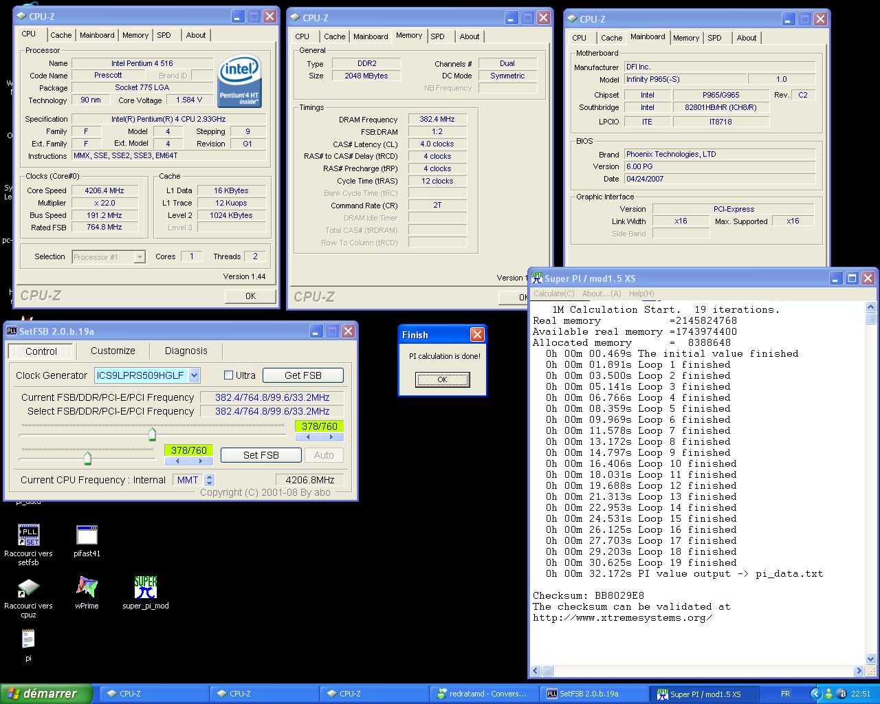This screenshot has width=880, height=704.
Task: Click the Intel Pentium 4 HT logo
Action: (239, 82)
